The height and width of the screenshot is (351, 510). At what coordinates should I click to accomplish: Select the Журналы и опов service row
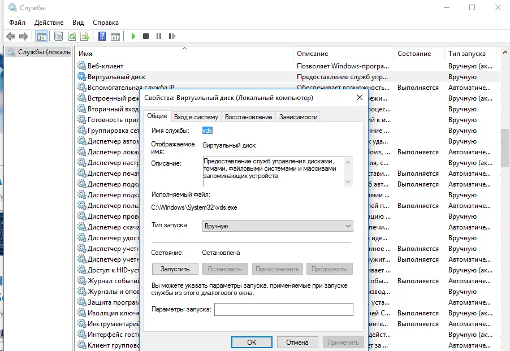pos(288,291)
